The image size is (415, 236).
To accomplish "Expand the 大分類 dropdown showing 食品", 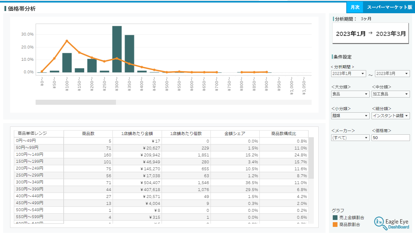I will click(x=350, y=94).
